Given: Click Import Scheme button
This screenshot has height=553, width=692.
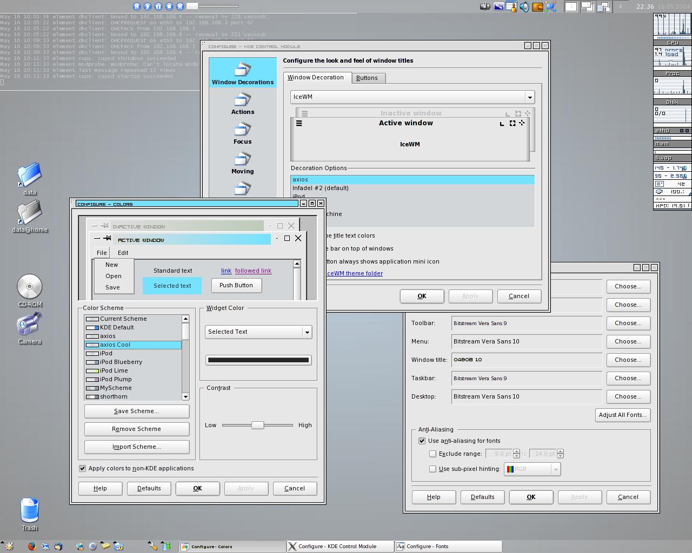Looking at the screenshot, I should [137, 447].
